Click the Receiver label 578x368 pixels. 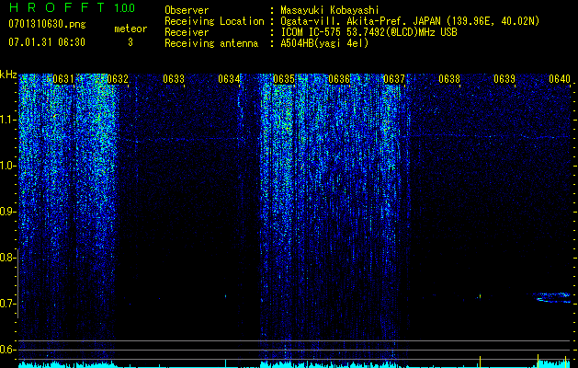[x=187, y=32]
